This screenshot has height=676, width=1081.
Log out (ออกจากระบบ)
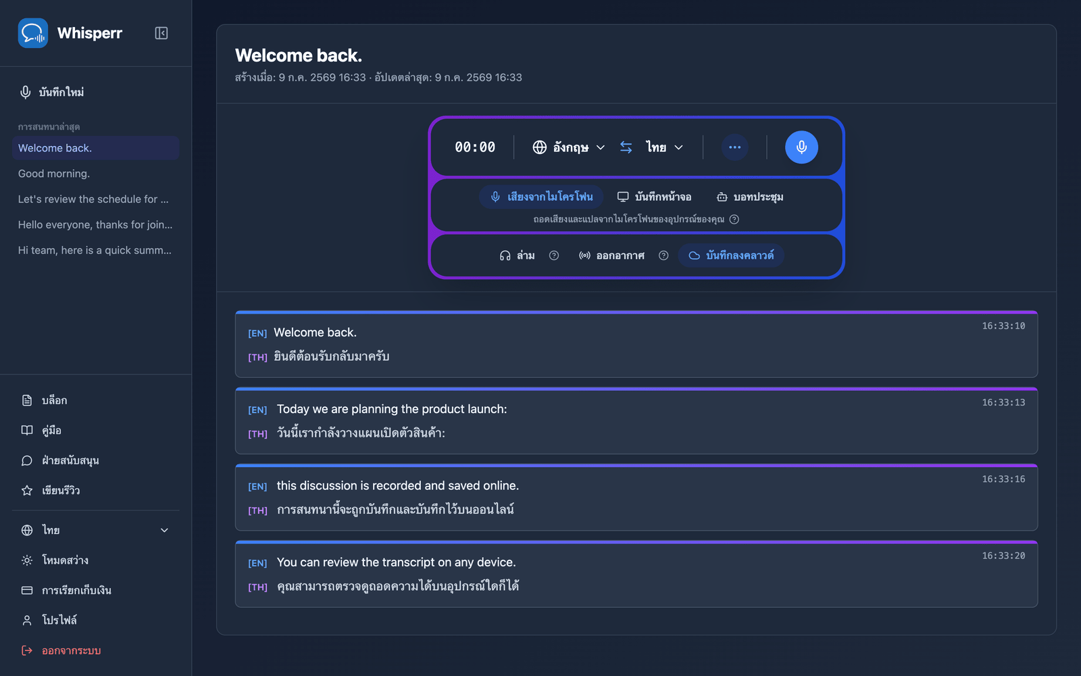tap(95, 650)
